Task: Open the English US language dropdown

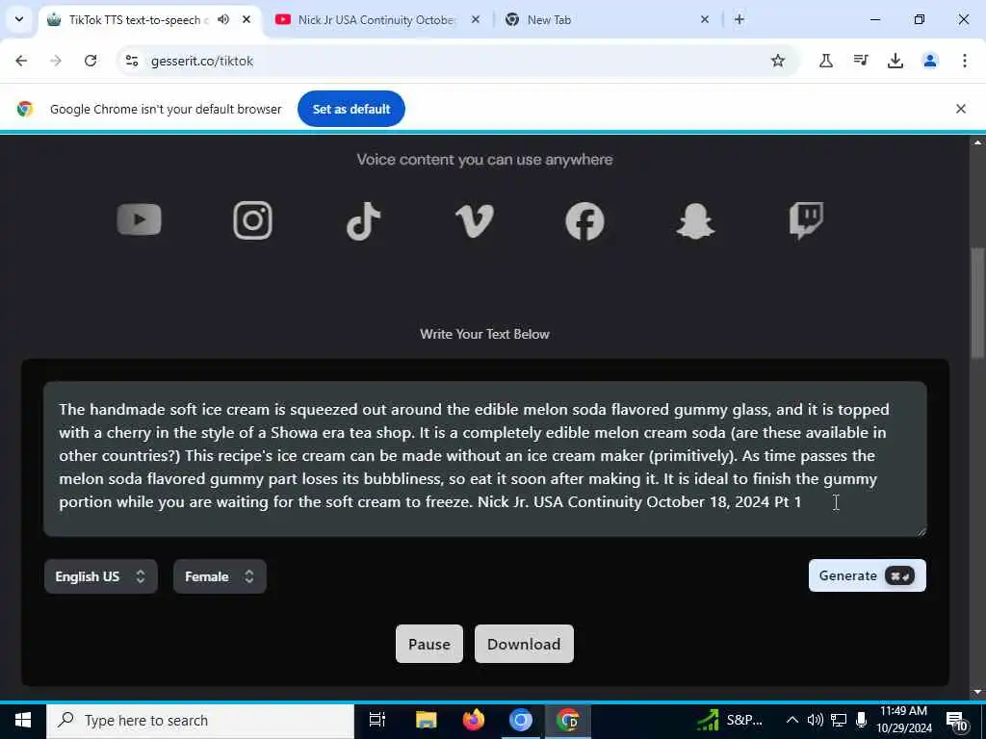Action: (100, 576)
